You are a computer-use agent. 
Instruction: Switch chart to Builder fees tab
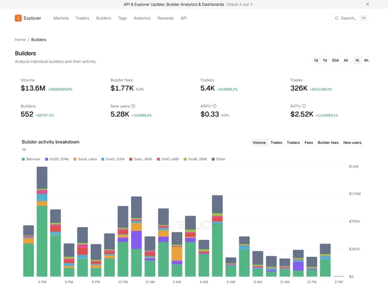pos(328,143)
